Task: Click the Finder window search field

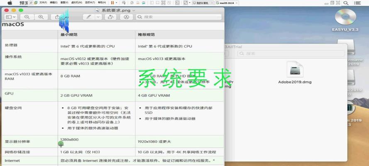Action: [x=291, y=54]
